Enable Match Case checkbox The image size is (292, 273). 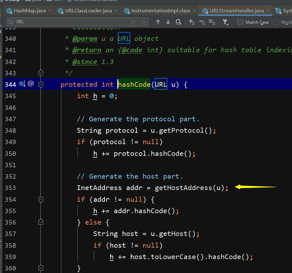pyautogui.click(x=240, y=22)
